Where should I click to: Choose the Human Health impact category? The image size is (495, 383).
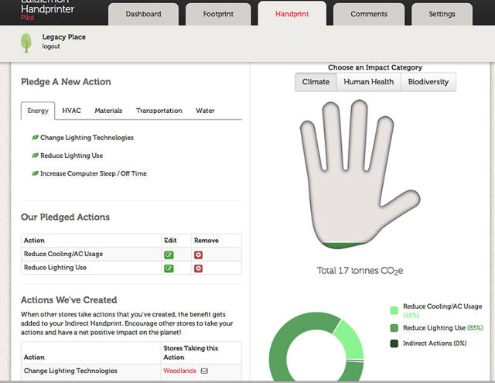(x=369, y=82)
